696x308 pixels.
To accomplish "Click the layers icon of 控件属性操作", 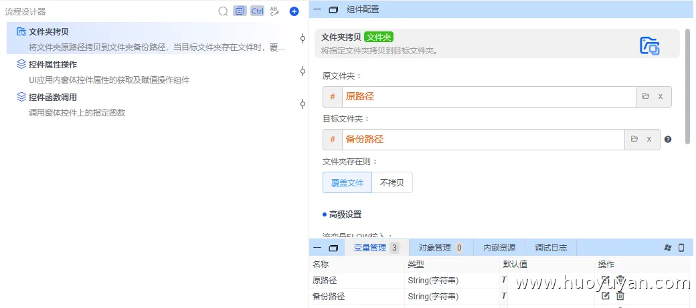I will 21,64.
